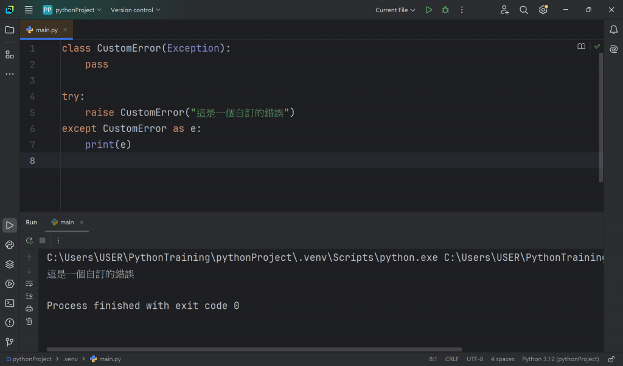
Task: Open Python 3.12 interpreter selector
Action: [x=560, y=359]
